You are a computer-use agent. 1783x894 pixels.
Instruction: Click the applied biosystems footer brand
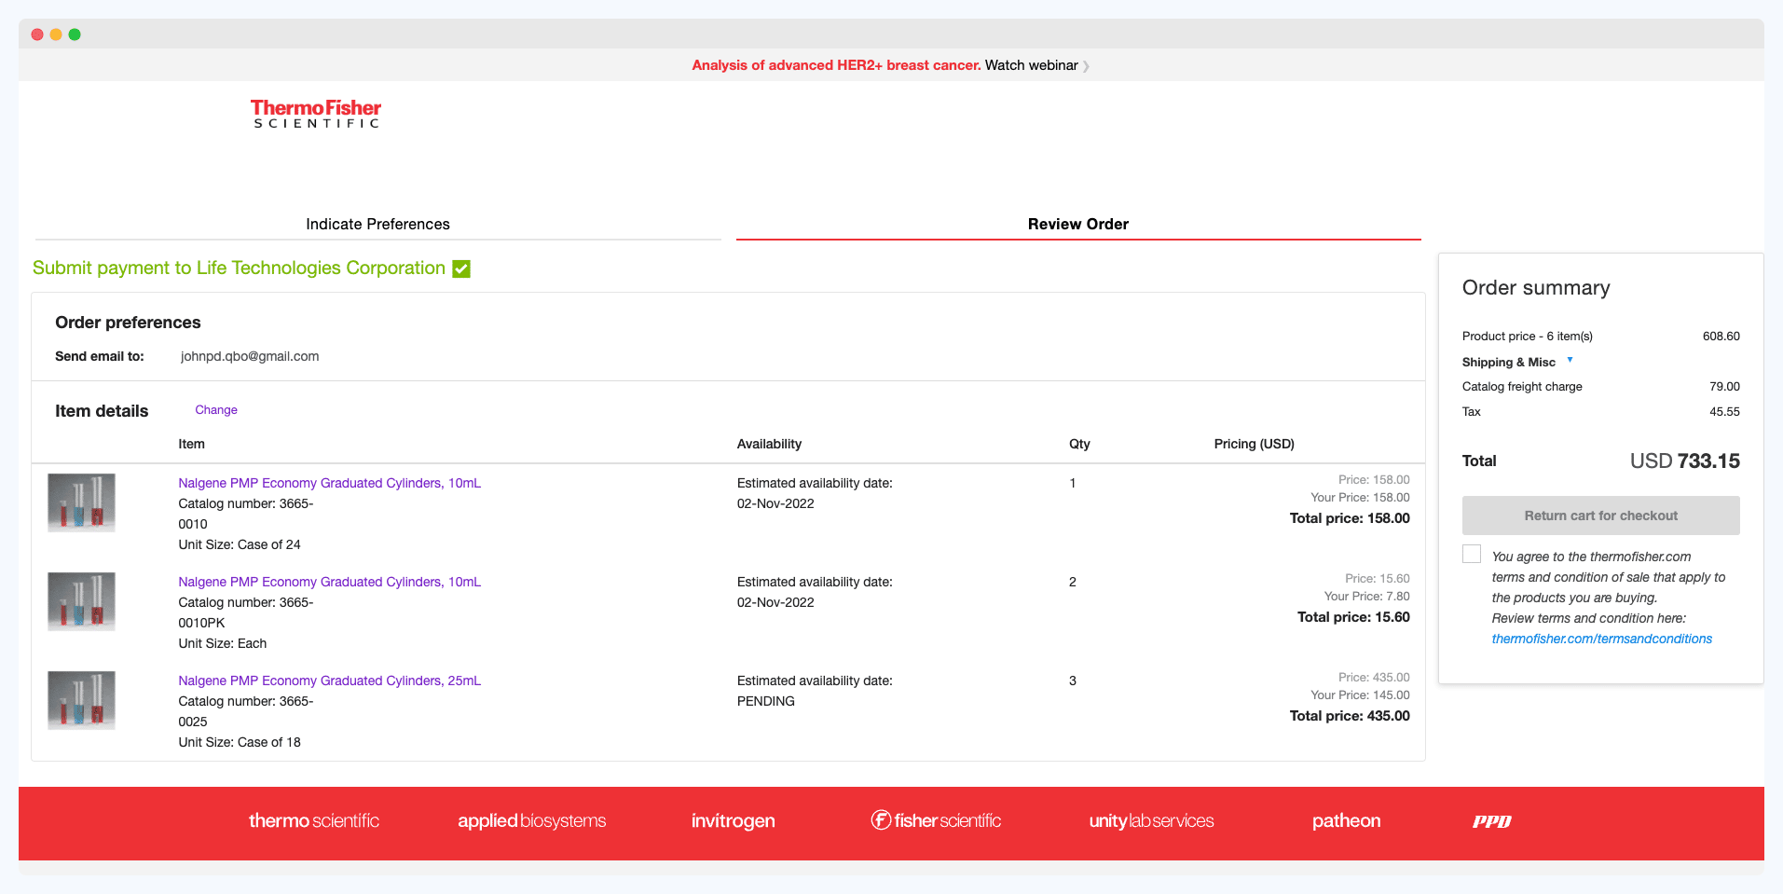coord(531,821)
